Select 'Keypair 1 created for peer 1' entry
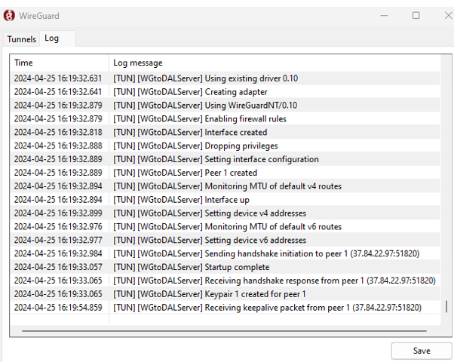This screenshot has height=362, width=454. click(x=225, y=294)
